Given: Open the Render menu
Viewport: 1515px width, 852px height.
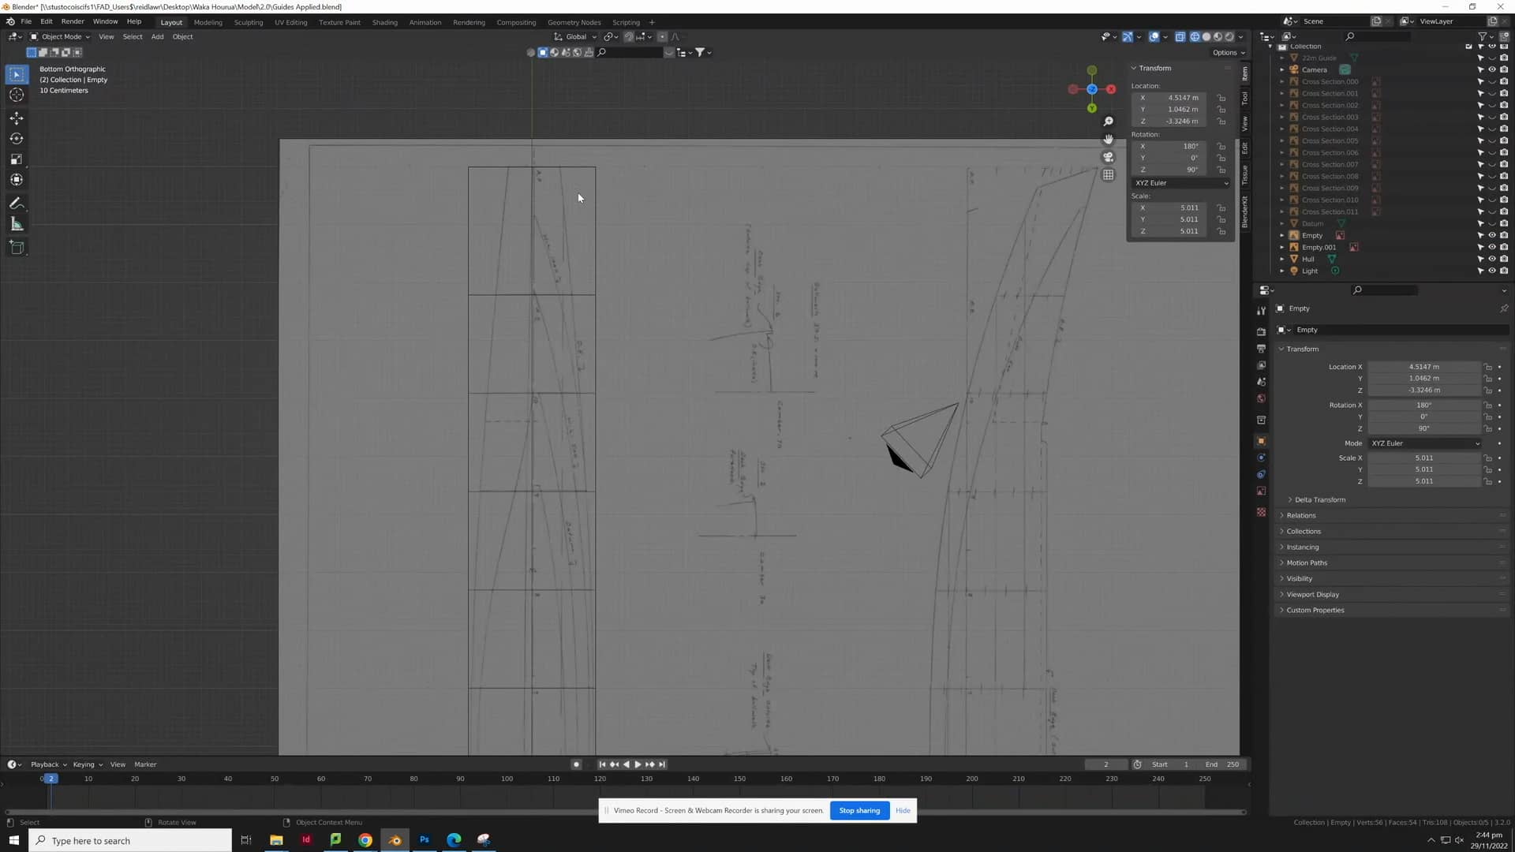Looking at the screenshot, I should point(73,21).
